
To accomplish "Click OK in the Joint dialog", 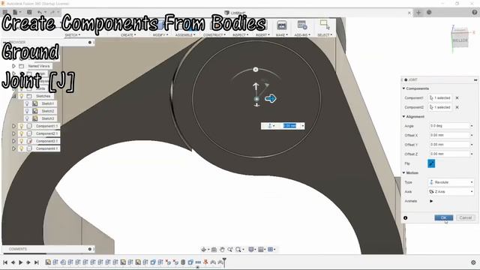I will click(x=443, y=217).
